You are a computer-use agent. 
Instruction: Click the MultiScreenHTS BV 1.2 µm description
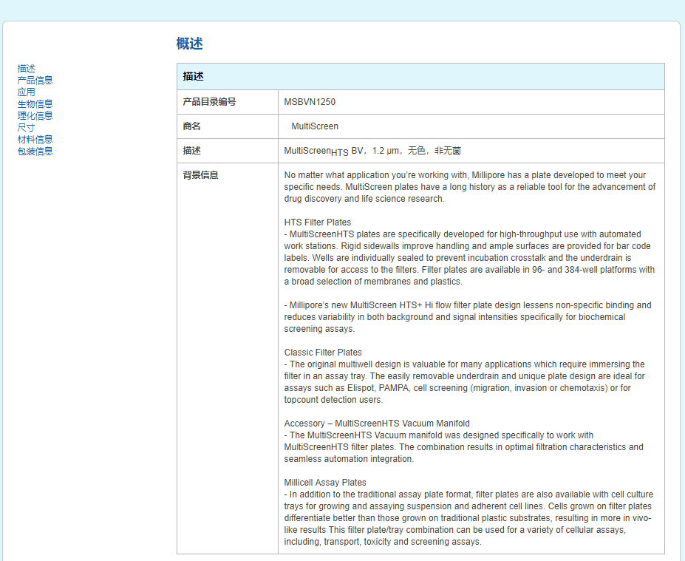click(372, 152)
